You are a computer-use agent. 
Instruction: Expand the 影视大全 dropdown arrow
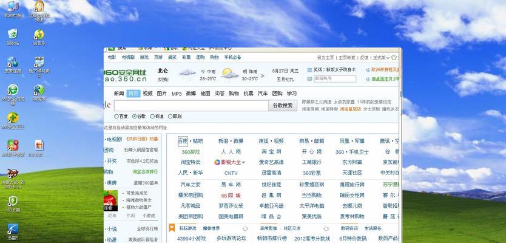244,163
